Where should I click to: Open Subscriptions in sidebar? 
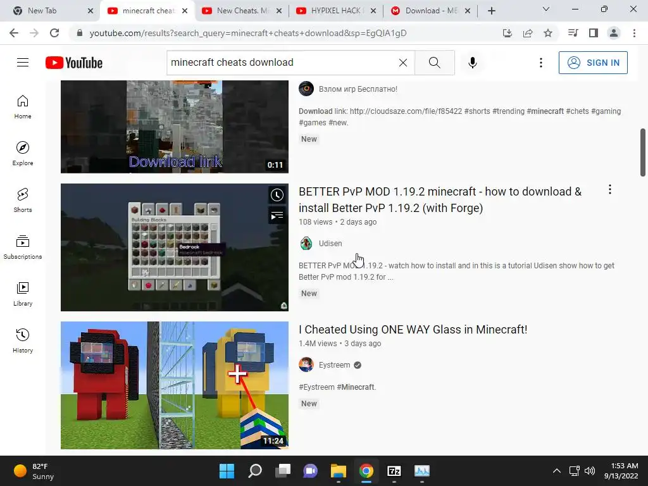click(23, 247)
